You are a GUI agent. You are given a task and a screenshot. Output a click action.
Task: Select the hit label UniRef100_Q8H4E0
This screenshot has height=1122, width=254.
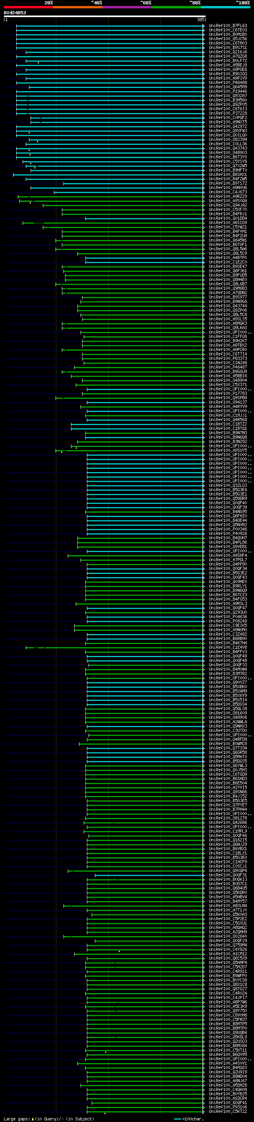[x=227, y=280]
